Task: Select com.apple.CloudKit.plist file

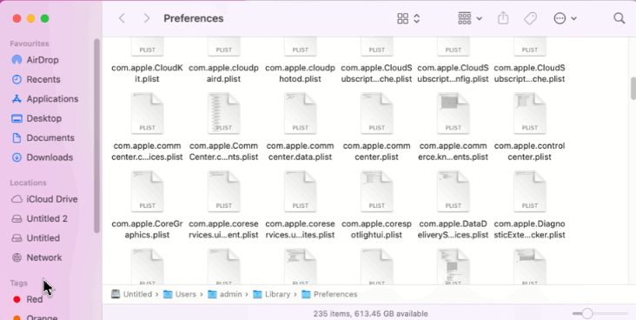Action: coord(147,74)
